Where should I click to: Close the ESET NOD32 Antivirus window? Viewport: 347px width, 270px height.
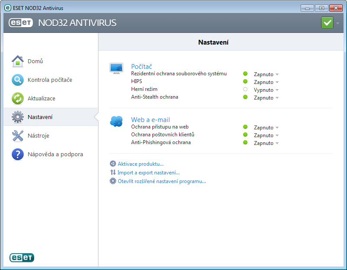click(336, 8)
